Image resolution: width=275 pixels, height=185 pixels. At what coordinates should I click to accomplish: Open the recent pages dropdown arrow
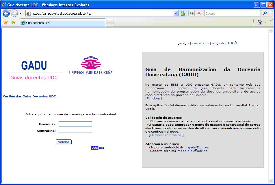point(21,14)
